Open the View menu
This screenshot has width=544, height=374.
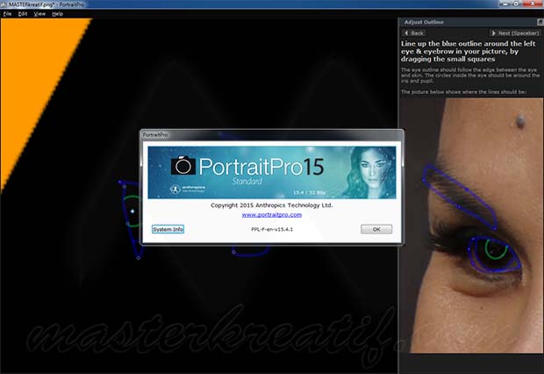pos(39,14)
